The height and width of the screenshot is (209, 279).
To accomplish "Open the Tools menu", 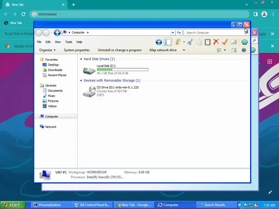I will tap(68, 42).
